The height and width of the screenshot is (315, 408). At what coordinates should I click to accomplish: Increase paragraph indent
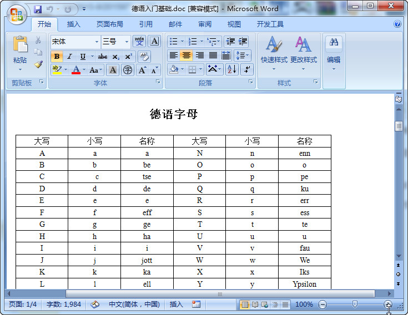point(243,42)
